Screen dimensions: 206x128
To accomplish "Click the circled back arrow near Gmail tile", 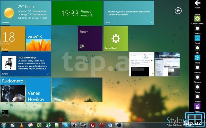I will [178, 11].
